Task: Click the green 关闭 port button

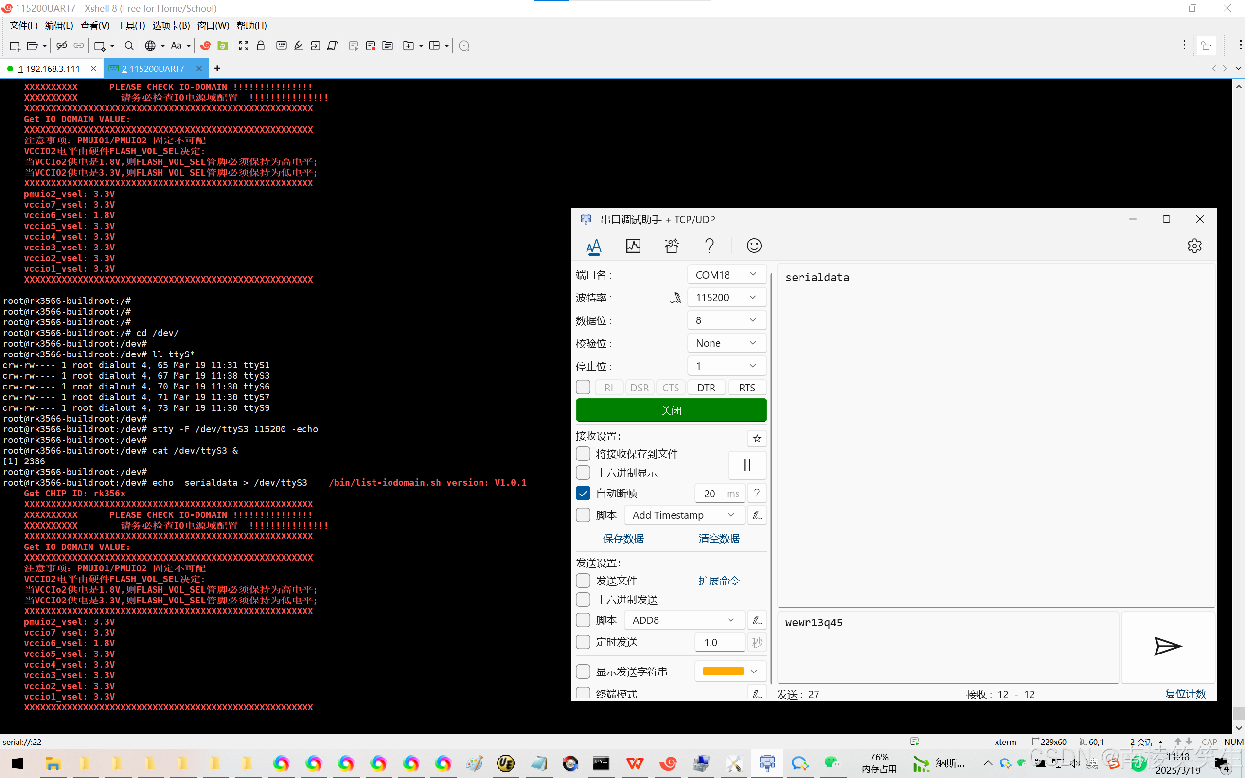Action: 671,410
